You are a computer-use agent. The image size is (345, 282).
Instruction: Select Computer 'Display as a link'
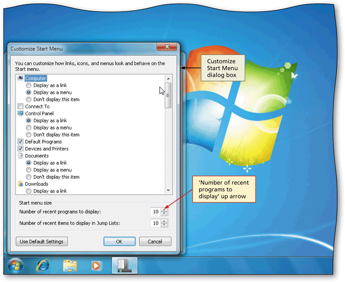click(29, 85)
